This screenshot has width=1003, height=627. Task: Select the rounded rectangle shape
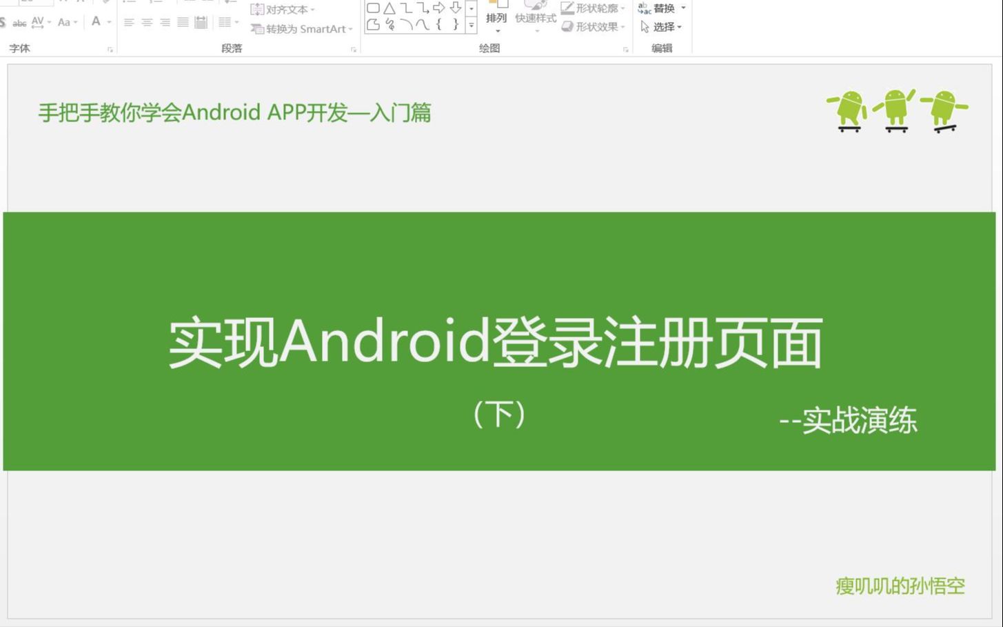373,8
